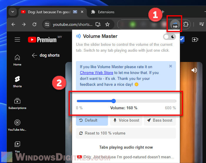Open a new browser tab
This screenshot has height=163, width=206.
click(163, 12)
